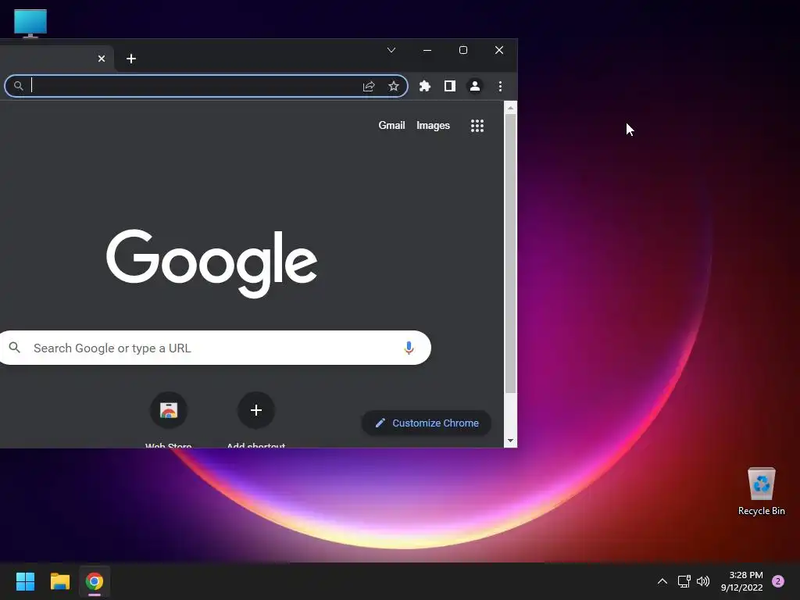Start voice search with the microphone
Screen dimensions: 800x600
(409, 348)
